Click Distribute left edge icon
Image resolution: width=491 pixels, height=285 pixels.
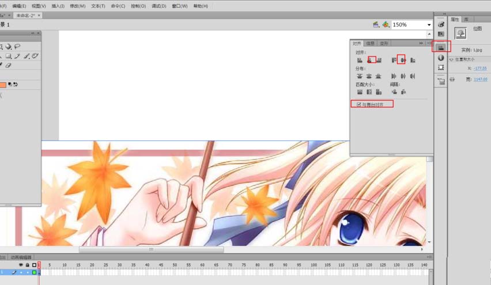394,76
